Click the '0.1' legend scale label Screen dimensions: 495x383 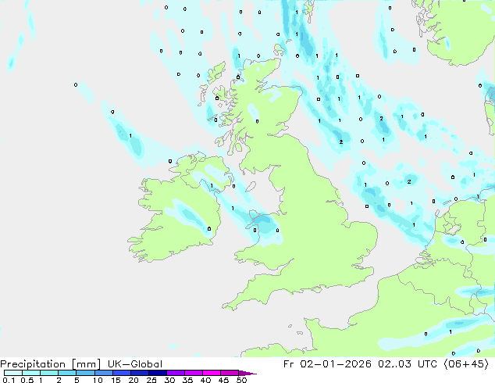pyautogui.click(x=9, y=380)
